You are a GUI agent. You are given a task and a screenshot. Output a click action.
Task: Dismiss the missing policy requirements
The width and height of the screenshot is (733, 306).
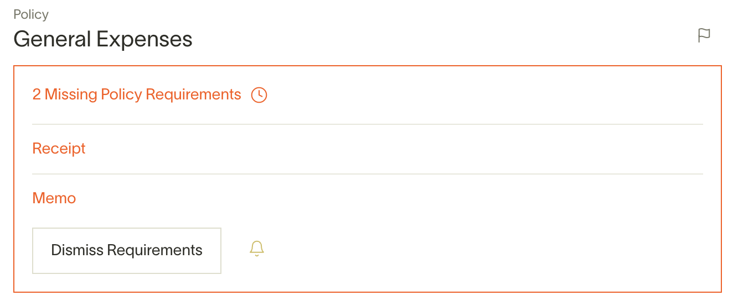click(127, 251)
